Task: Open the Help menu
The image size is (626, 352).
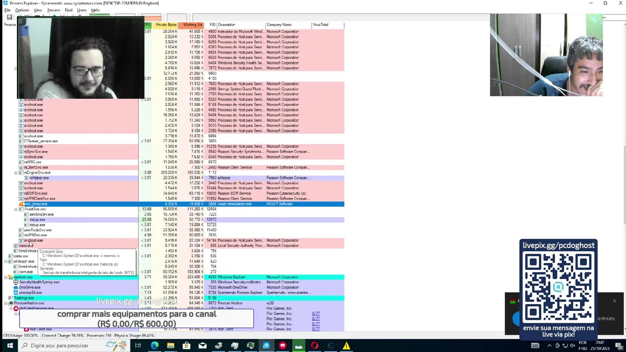Action: (95, 10)
